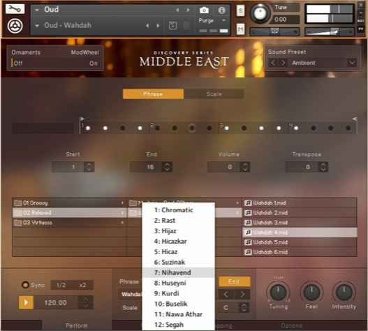Toggle first step dot in bar 1
This screenshot has height=331, width=368.
(88, 128)
